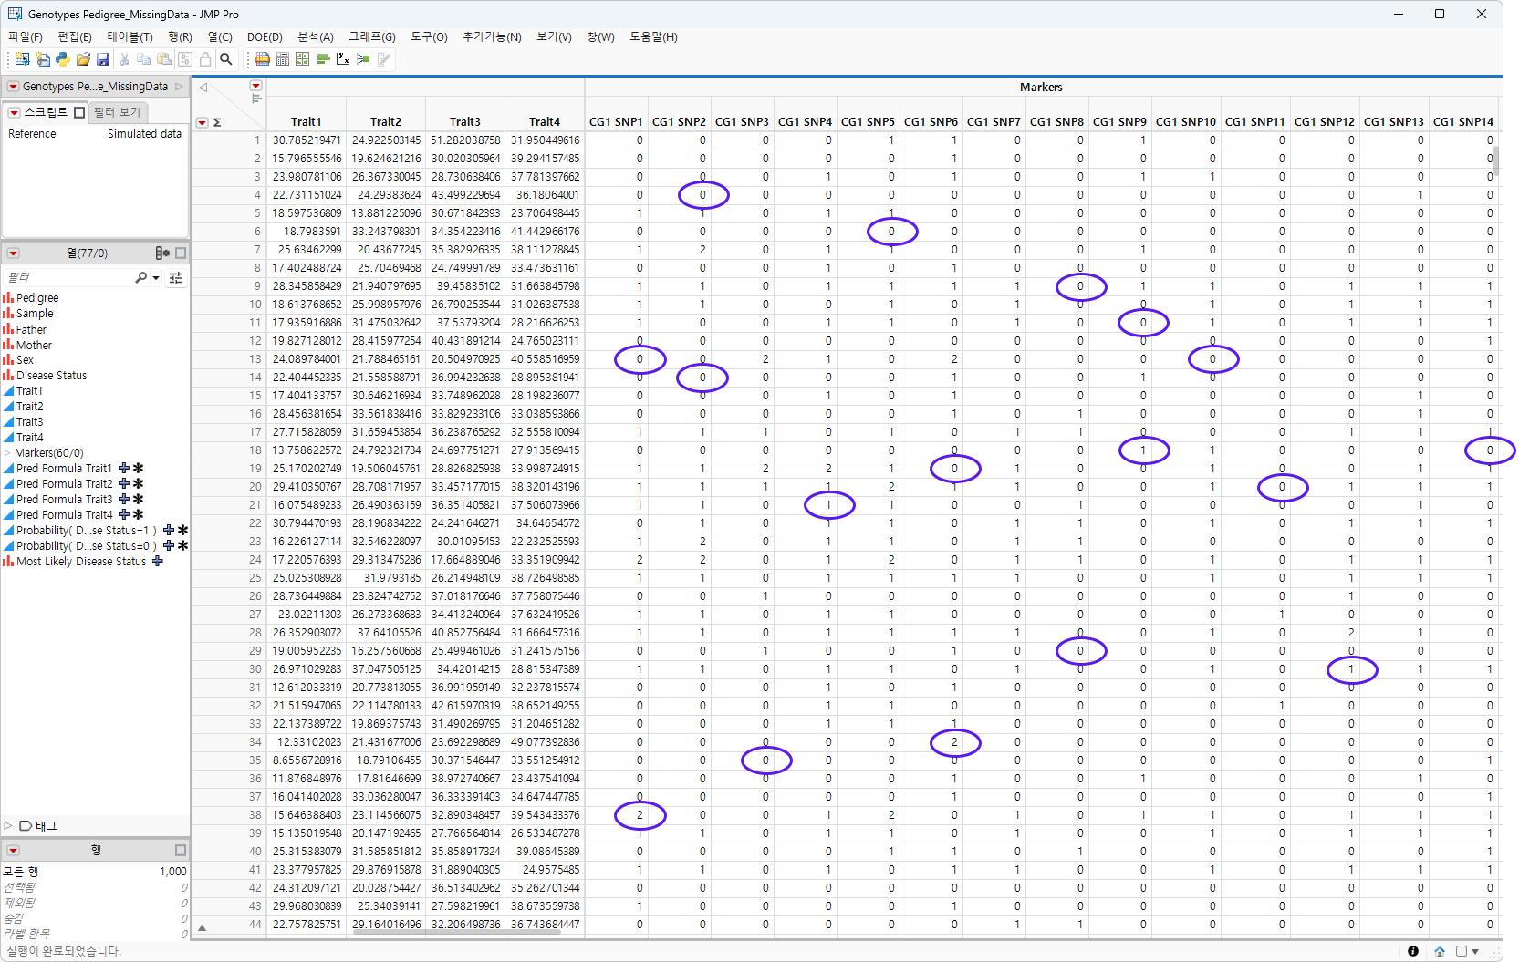The height and width of the screenshot is (962, 1519).
Task: Open the 분석(A) menu
Action: [x=316, y=37]
